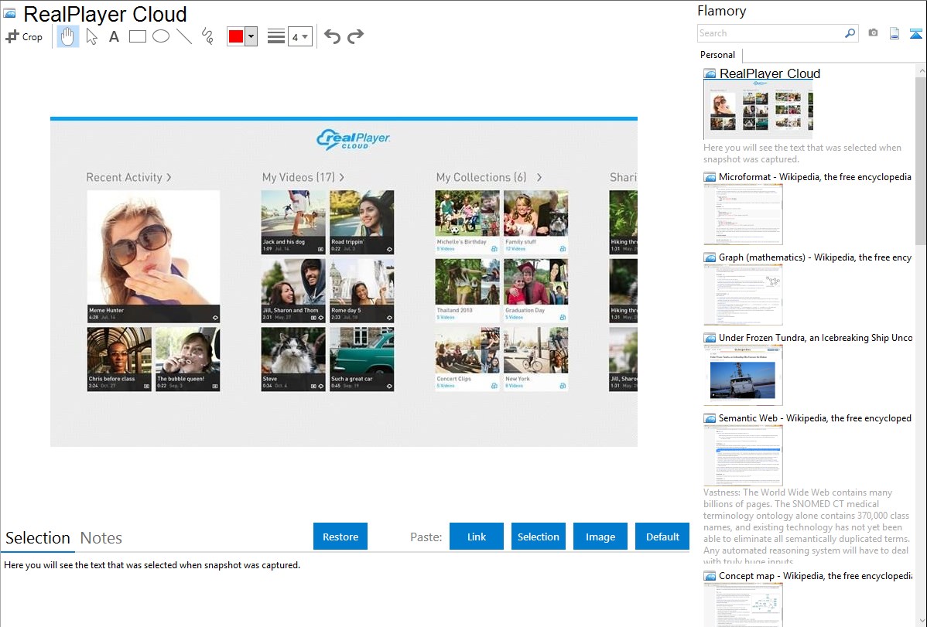This screenshot has height=627, width=927.
Task: Open Jack and his dog video
Action: pos(293,222)
